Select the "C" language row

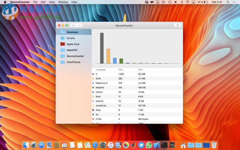point(137,74)
